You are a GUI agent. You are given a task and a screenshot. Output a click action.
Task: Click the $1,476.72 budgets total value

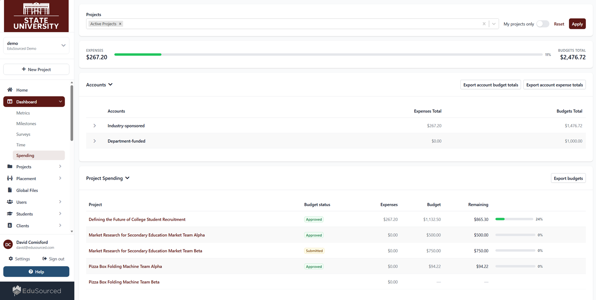pyautogui.click(x=573, y=126)
